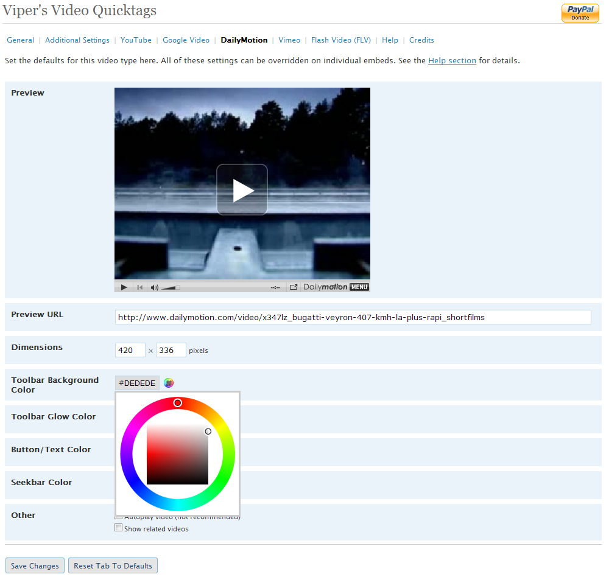
Task: Click the Preview URL text field
Action: coord(353,317)
